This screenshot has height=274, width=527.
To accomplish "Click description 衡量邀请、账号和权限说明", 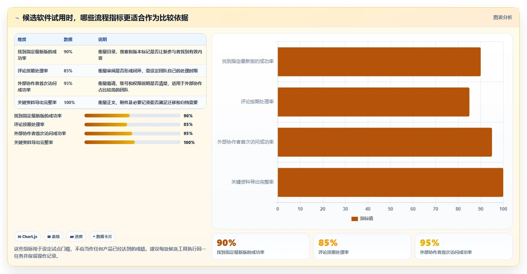I will click(150, 86).
